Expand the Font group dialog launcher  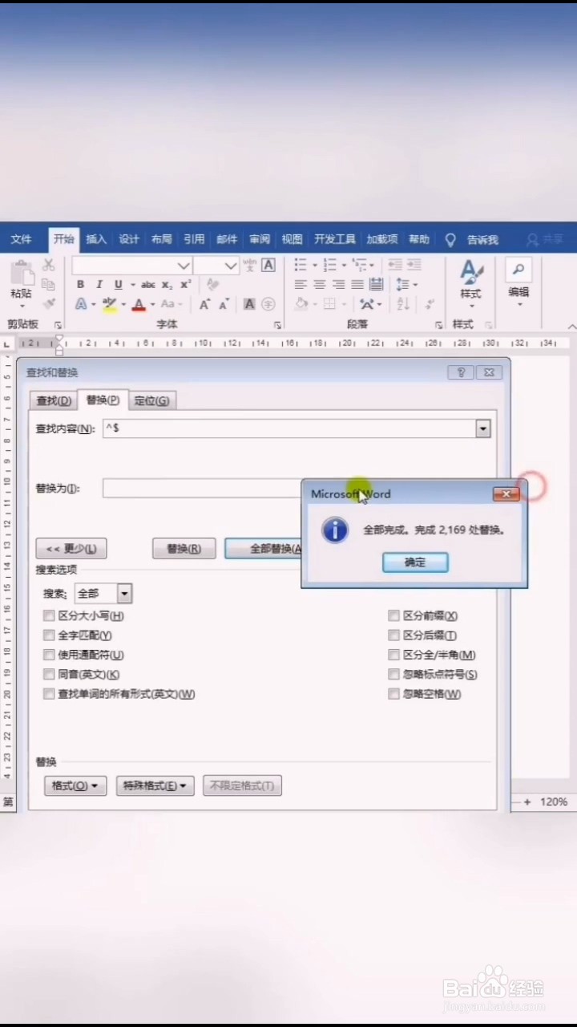click(277, 325)
